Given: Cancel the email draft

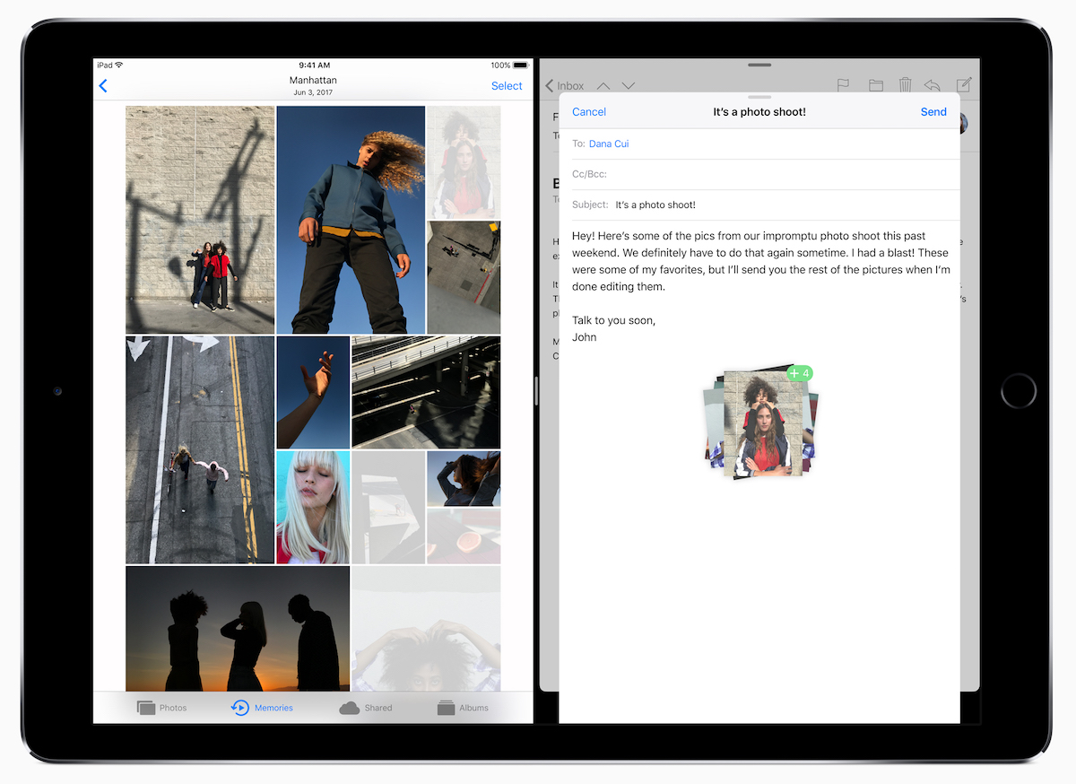Looking at the screenshot, I should click(x=589, y=111).
